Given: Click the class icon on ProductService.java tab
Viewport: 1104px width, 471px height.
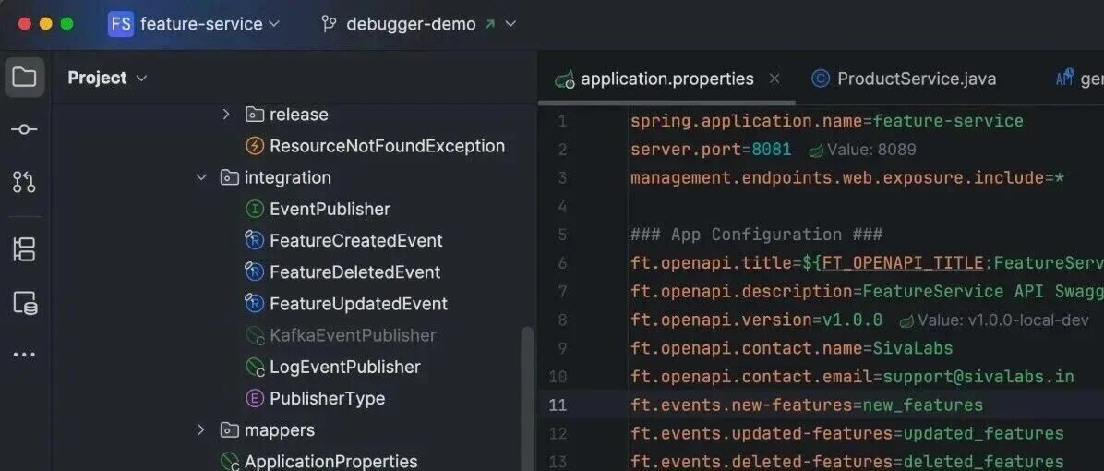Looking at the screenshot, I should 821,78.
